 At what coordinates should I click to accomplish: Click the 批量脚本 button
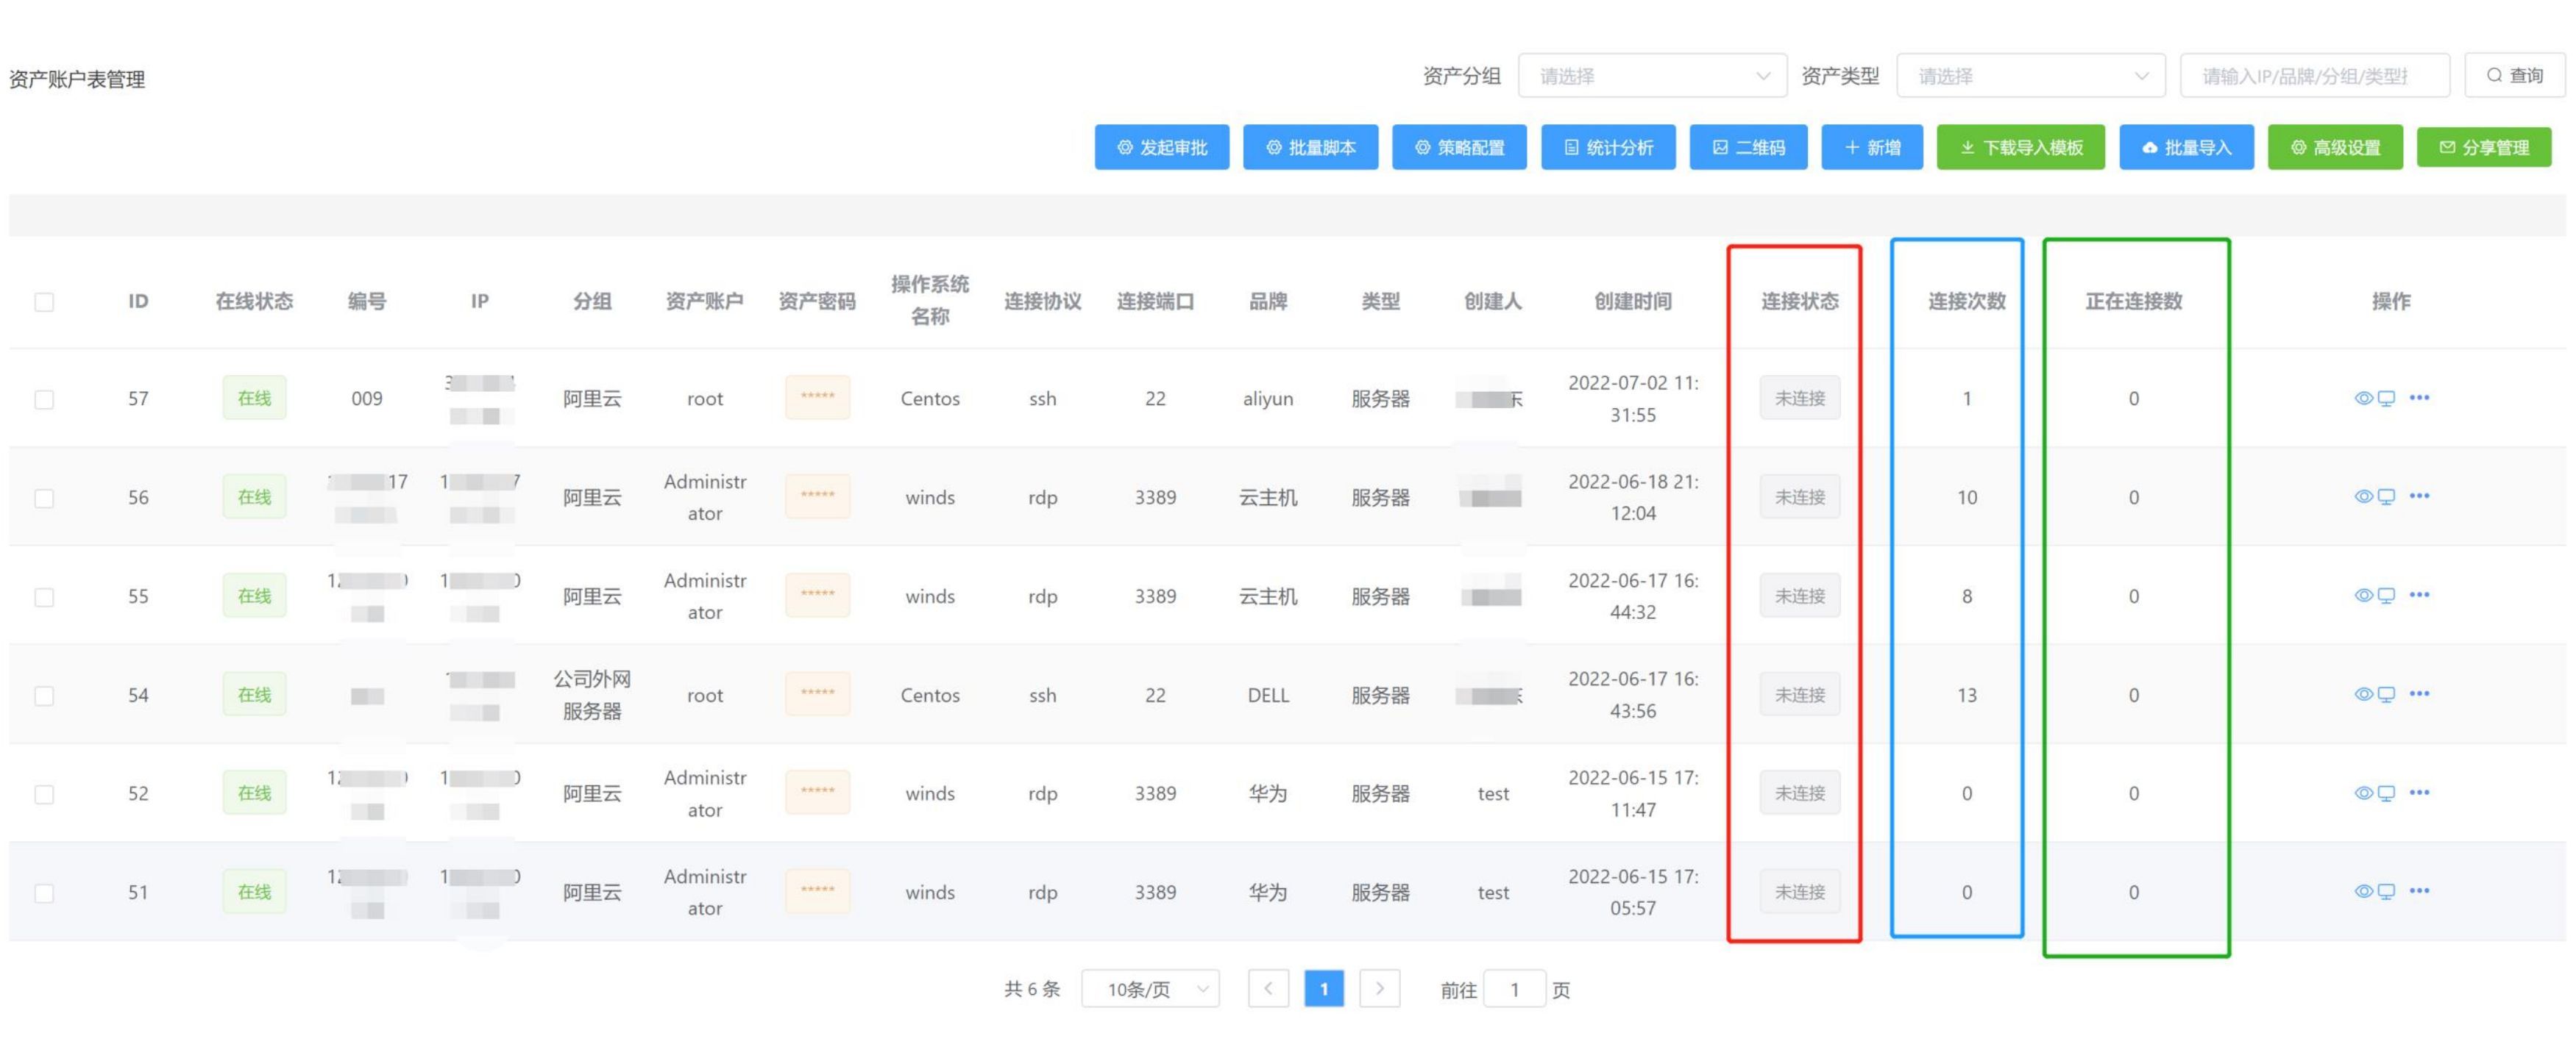coord(1311,148)
